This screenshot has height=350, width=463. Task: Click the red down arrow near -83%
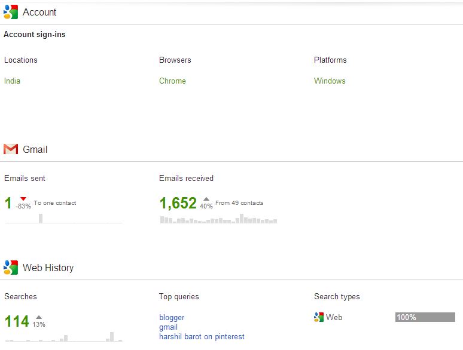click(x=23, y=199)
